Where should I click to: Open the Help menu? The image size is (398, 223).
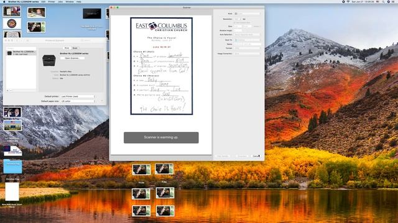[79, 1]
